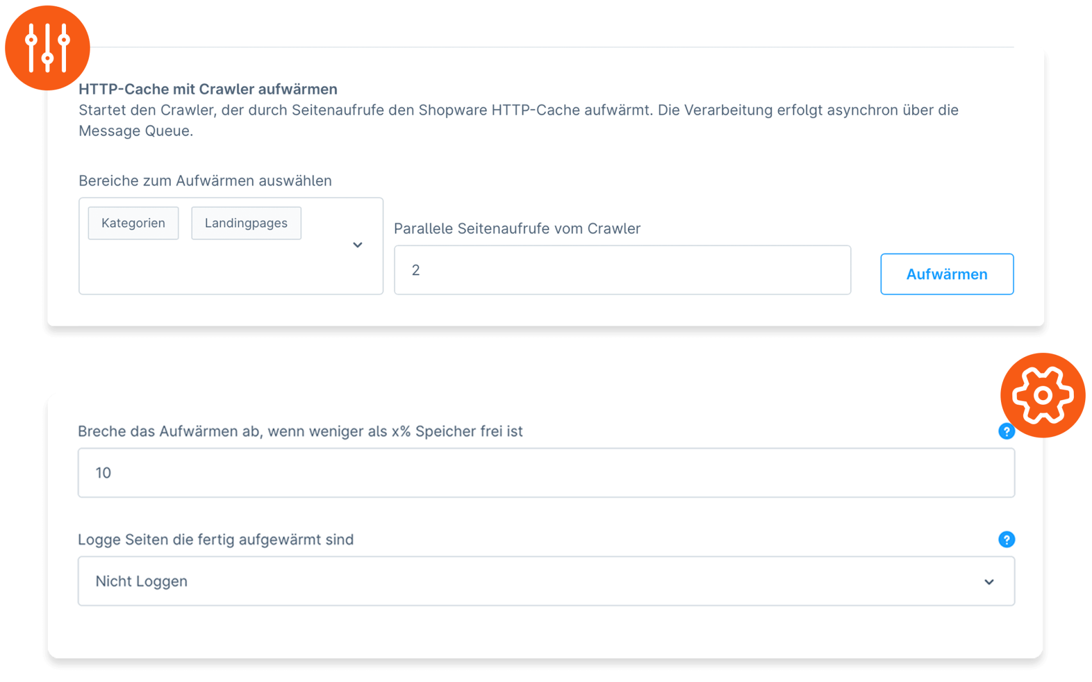
Task: Open the "Nicht Loggen" dropdown
Action: 545,581
